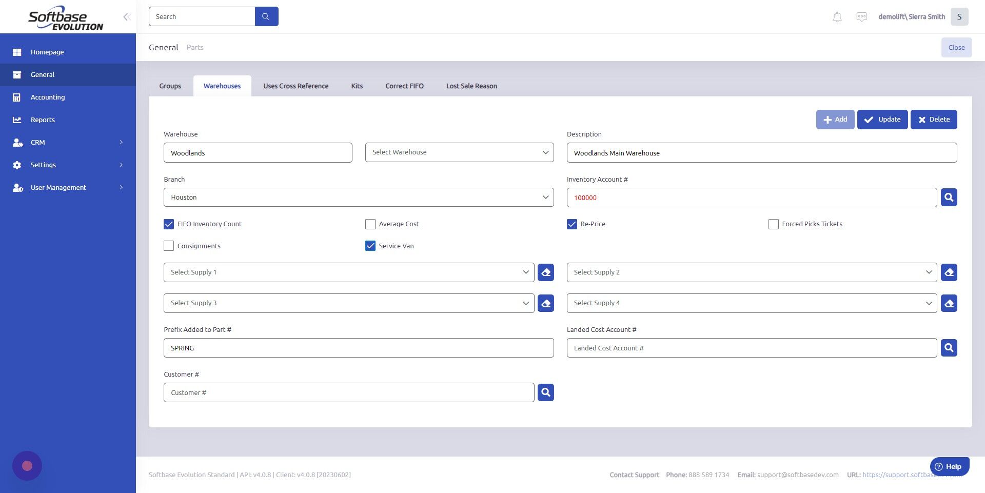Image resolution: width=985 pixels, height=493 pixels.
Task: Disable the Service Van checkbox
Action: (370, 246)
